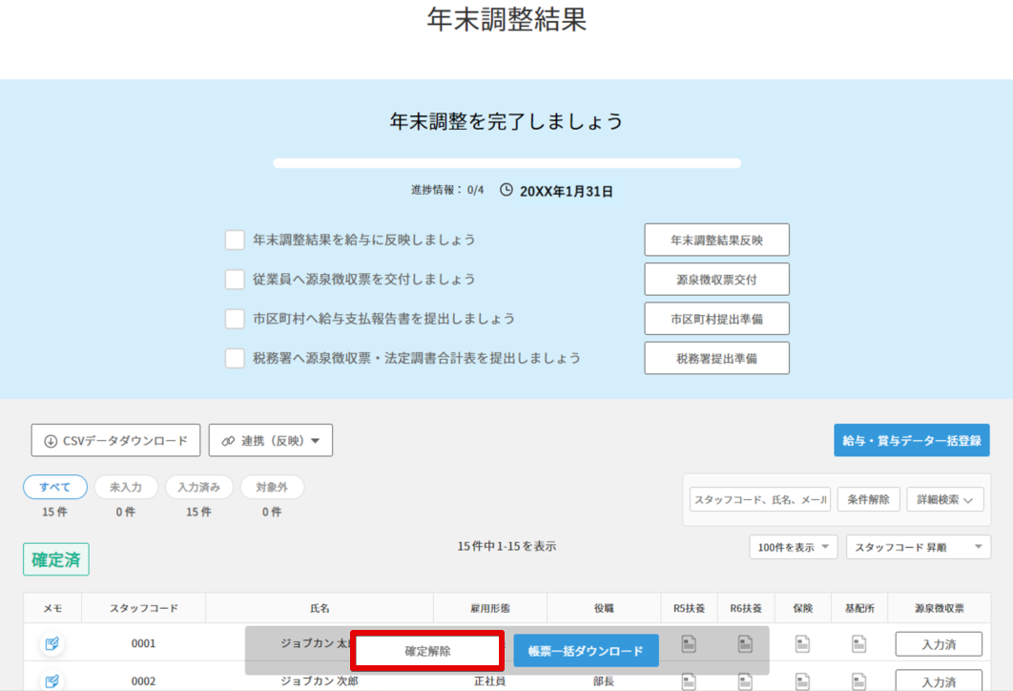Open R5扶養 document icon for staff 0001
This screenshot has width=1013, height=691.
(x=689, y=645)
